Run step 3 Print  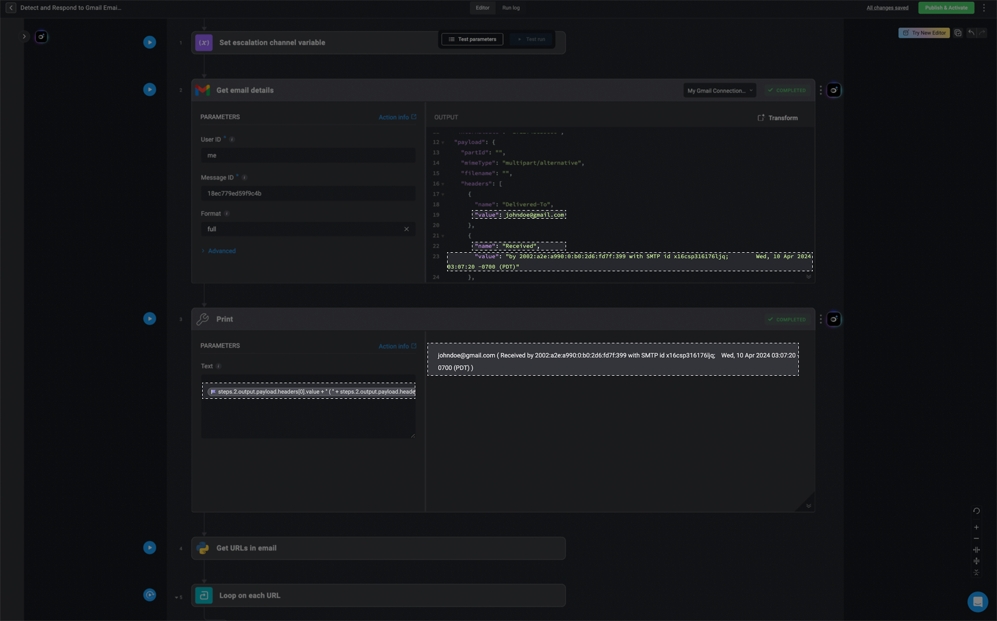pos(150,319)
